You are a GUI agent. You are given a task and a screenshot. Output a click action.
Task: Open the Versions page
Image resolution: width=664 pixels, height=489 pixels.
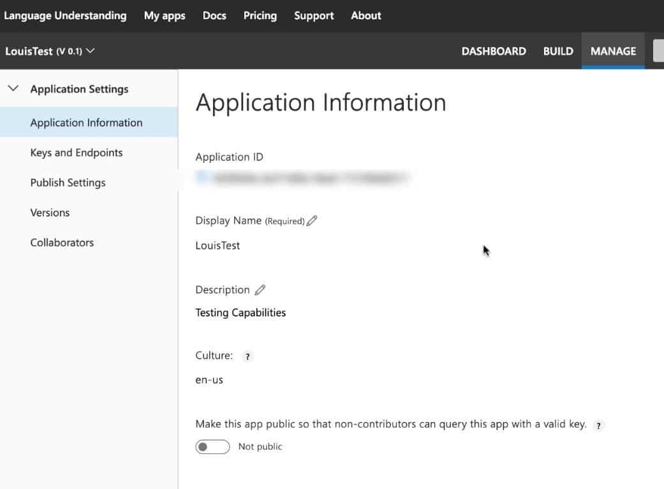(50, 213)
